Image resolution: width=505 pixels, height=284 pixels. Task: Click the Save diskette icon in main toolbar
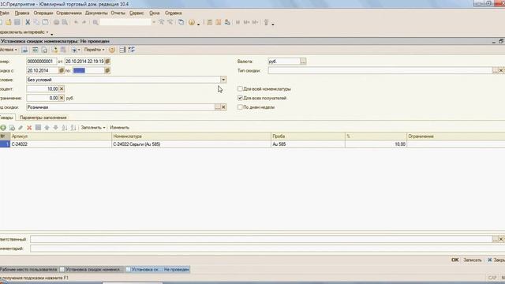coord(17,22)
